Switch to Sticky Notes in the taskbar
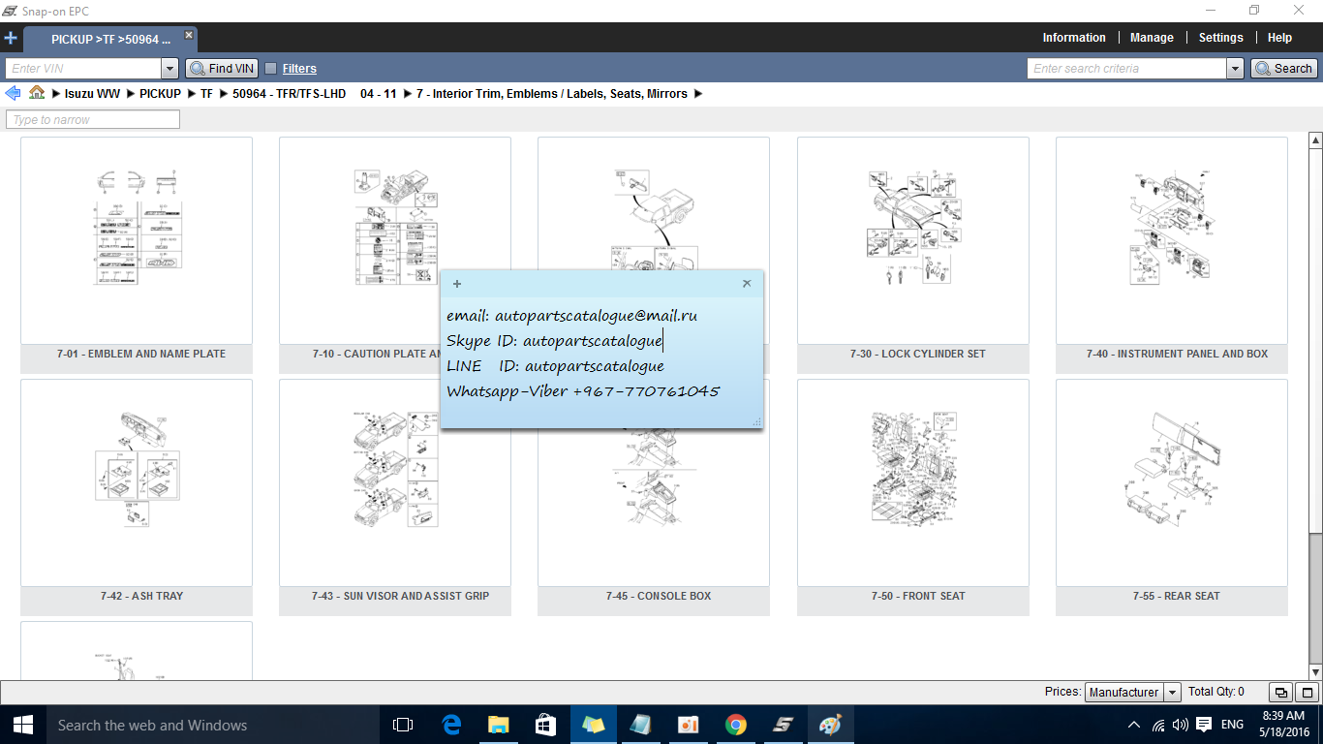The width and height of the screenshot is (1323, 744). point(593,725)
